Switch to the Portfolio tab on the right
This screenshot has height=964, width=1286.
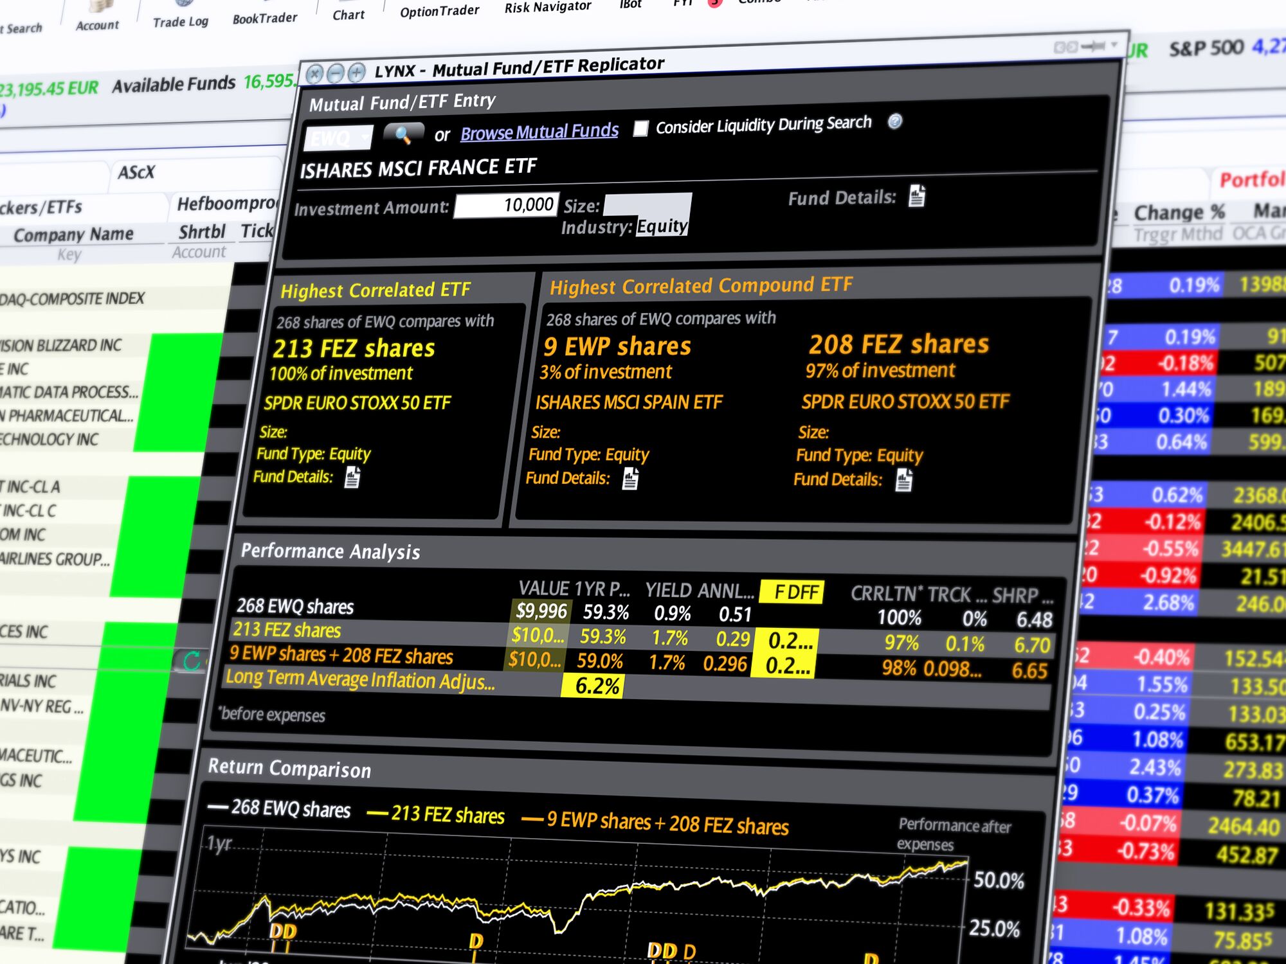click(1251, 179)
